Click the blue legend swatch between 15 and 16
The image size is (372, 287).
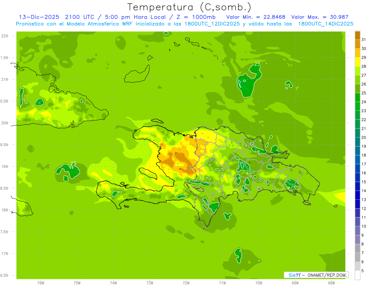[357, 177]
